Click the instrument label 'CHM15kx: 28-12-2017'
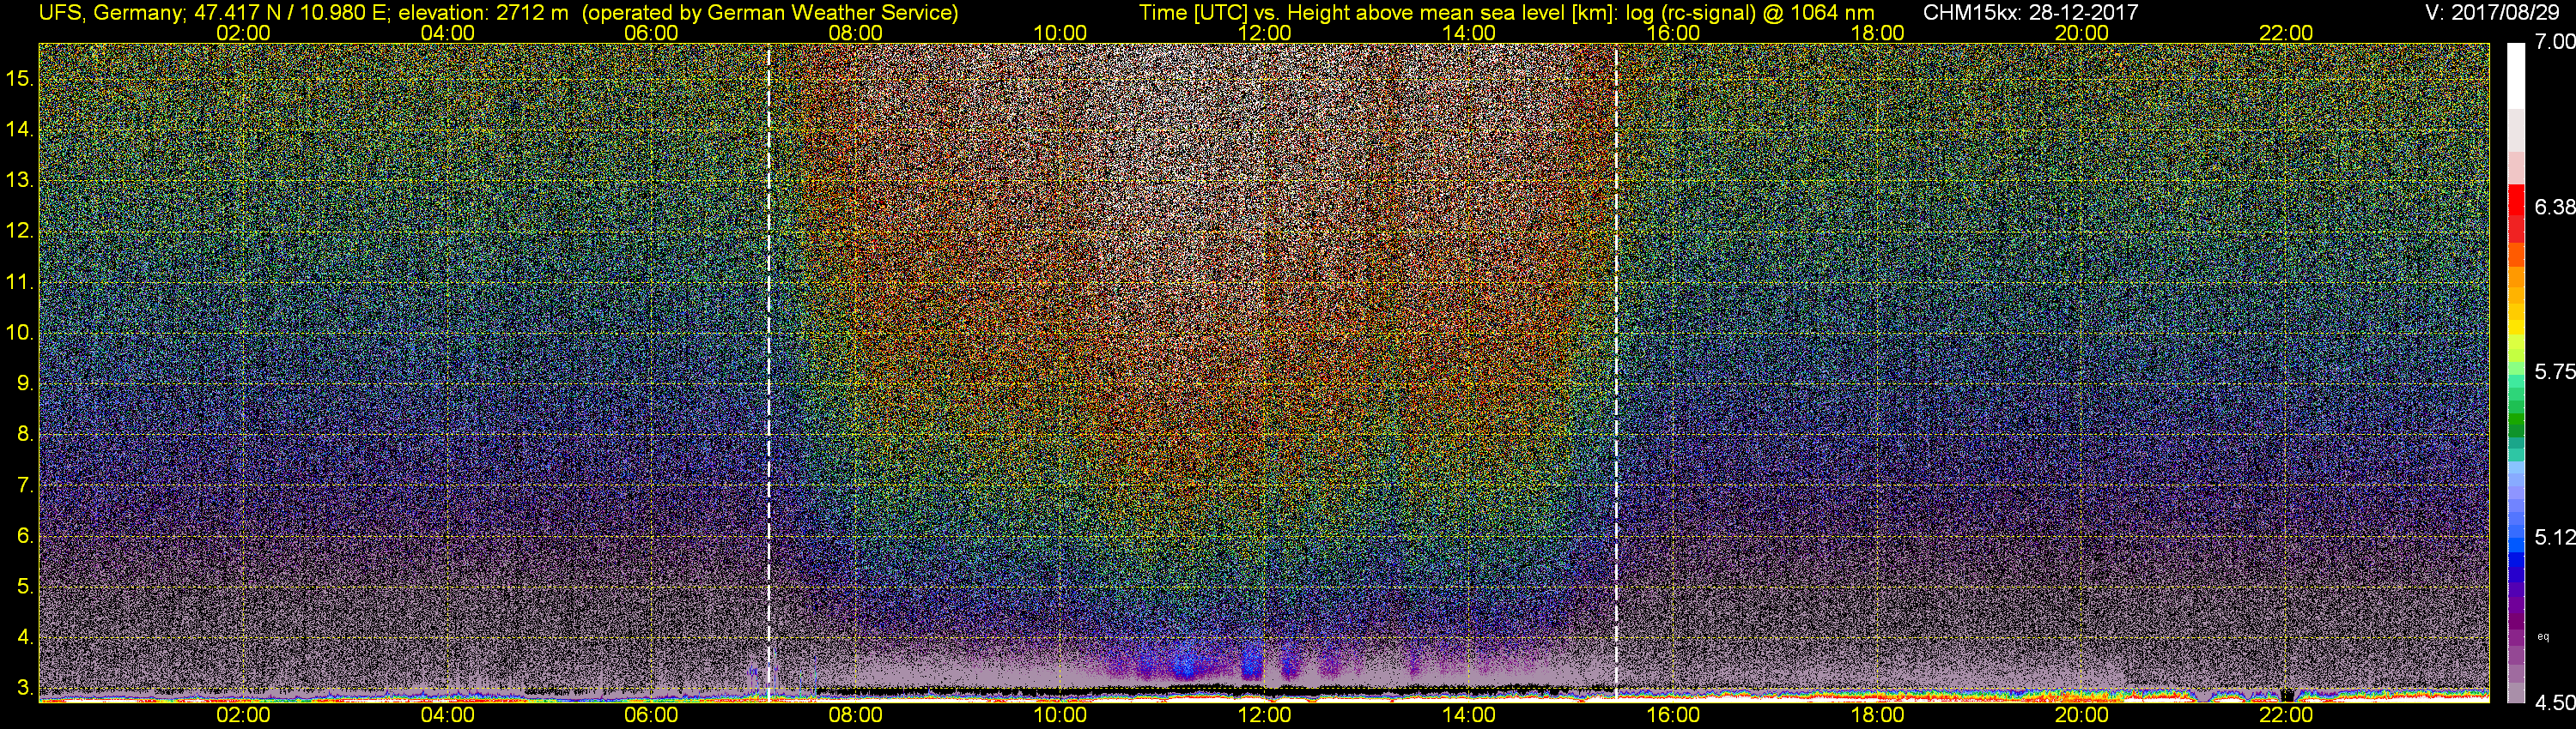2576x729 pixels. click(x=2030, y=13)
